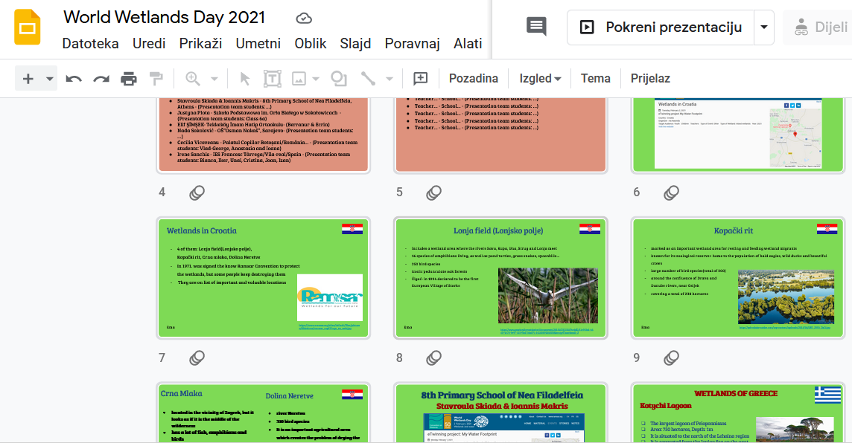
Task: Click the link icon under slide 8
Action: pyautogui.click(x=433, y=358)
